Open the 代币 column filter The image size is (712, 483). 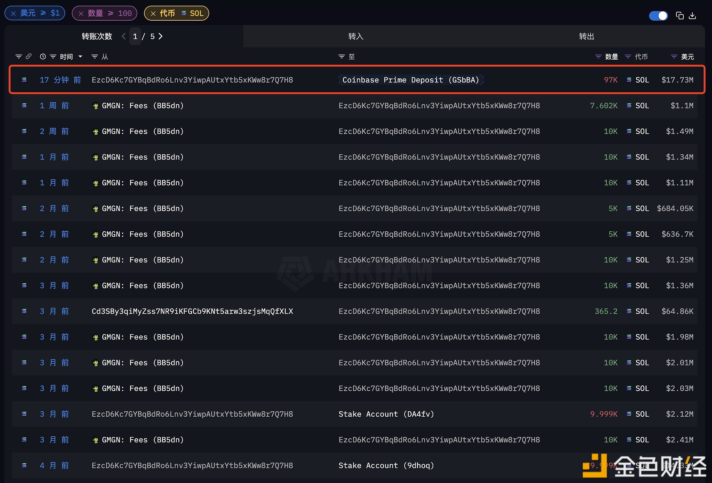click(628, 56)
